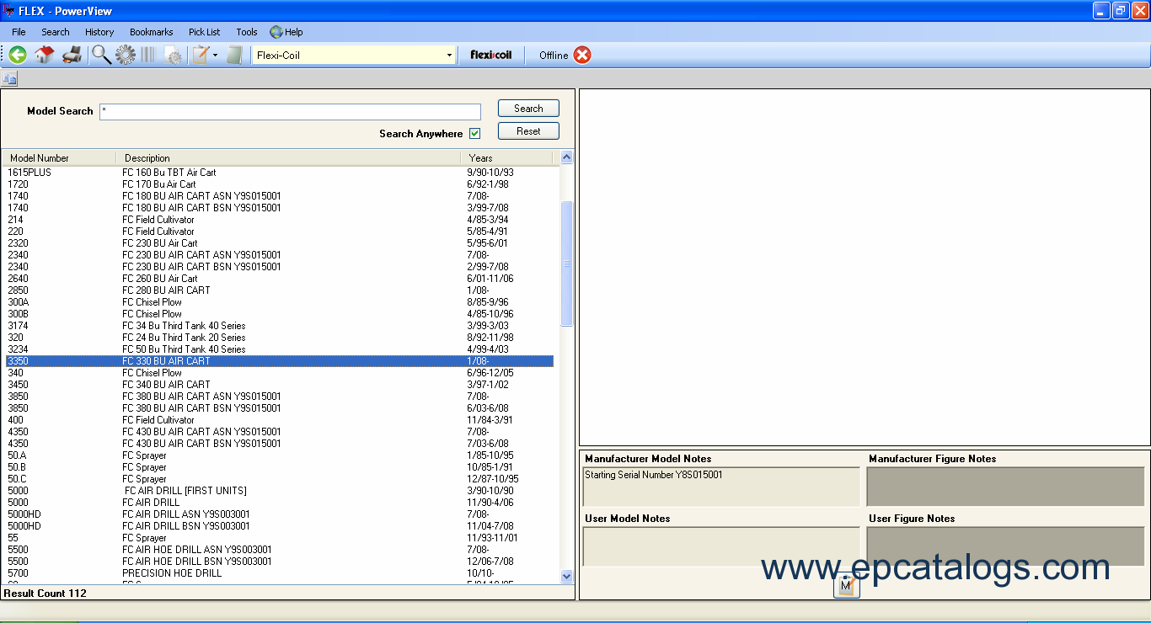Viewport: 1151px width, 623px height.
Task: Click the Manufacturer Model Notes text box
Action: pyautogui.click(x=721, y=487)
